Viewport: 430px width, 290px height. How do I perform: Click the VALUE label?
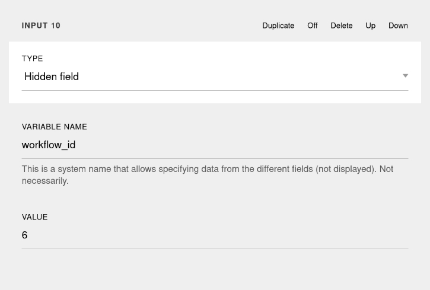(x=35, y=217)
